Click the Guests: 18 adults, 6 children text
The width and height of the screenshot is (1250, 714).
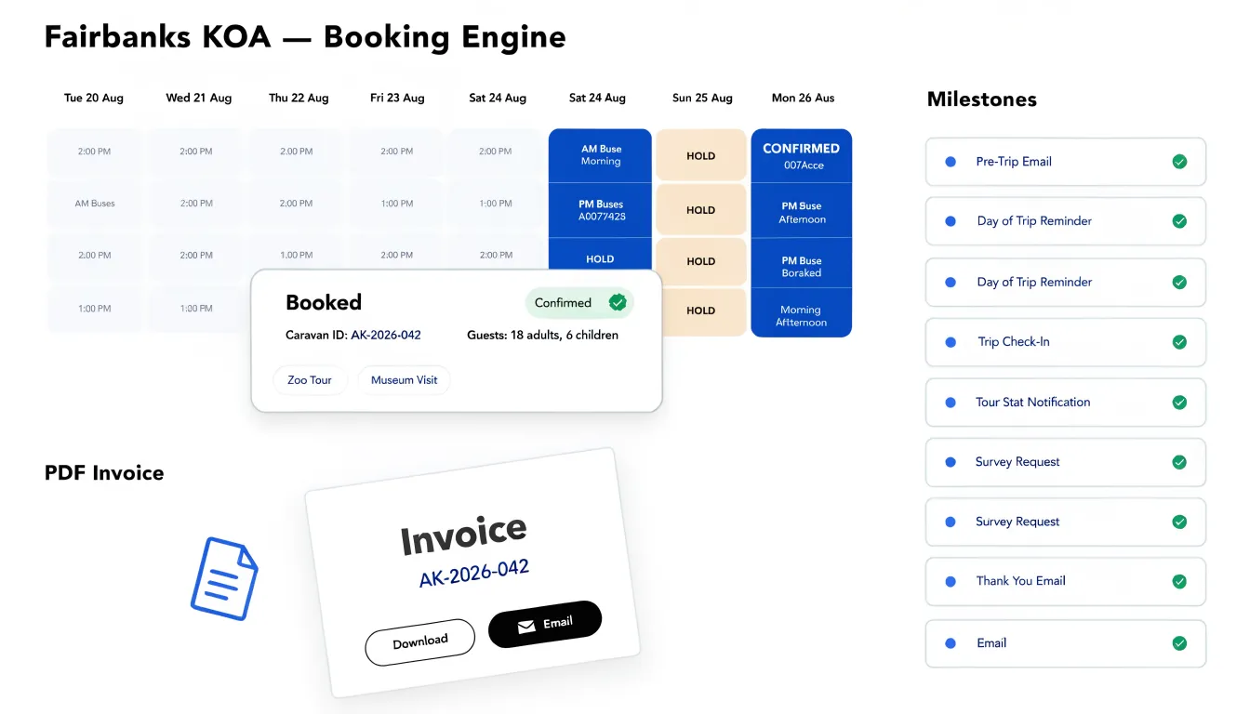542,335
